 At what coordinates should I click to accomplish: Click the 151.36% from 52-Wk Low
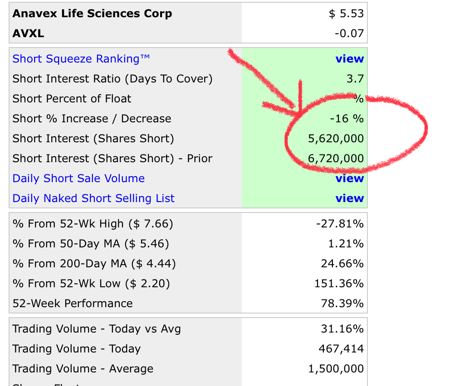(339, 283)
